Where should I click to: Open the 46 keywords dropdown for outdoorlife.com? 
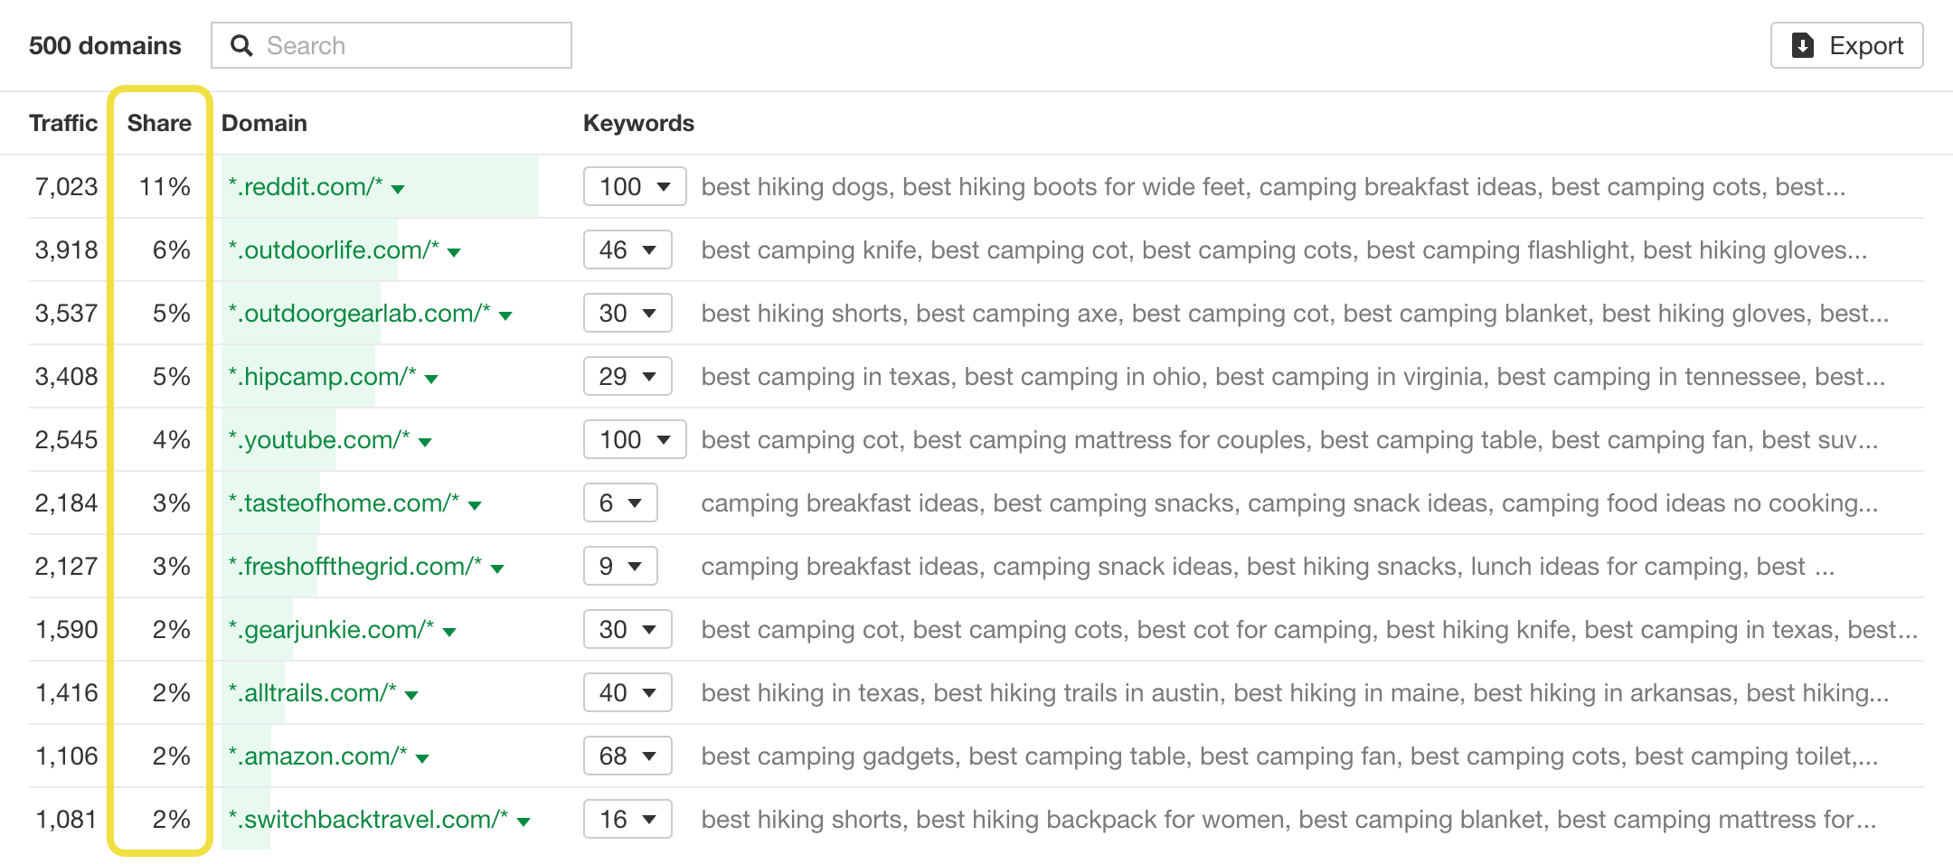(x=627, y=249)
